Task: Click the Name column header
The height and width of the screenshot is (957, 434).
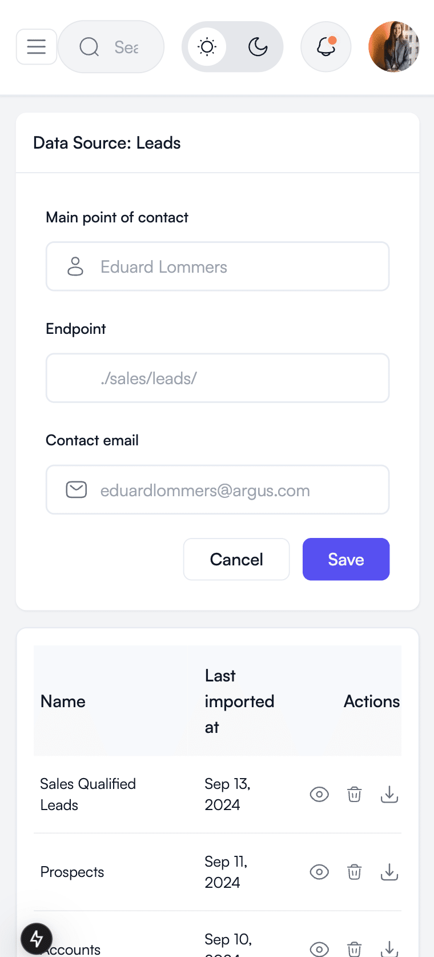Action: (63, 701)
